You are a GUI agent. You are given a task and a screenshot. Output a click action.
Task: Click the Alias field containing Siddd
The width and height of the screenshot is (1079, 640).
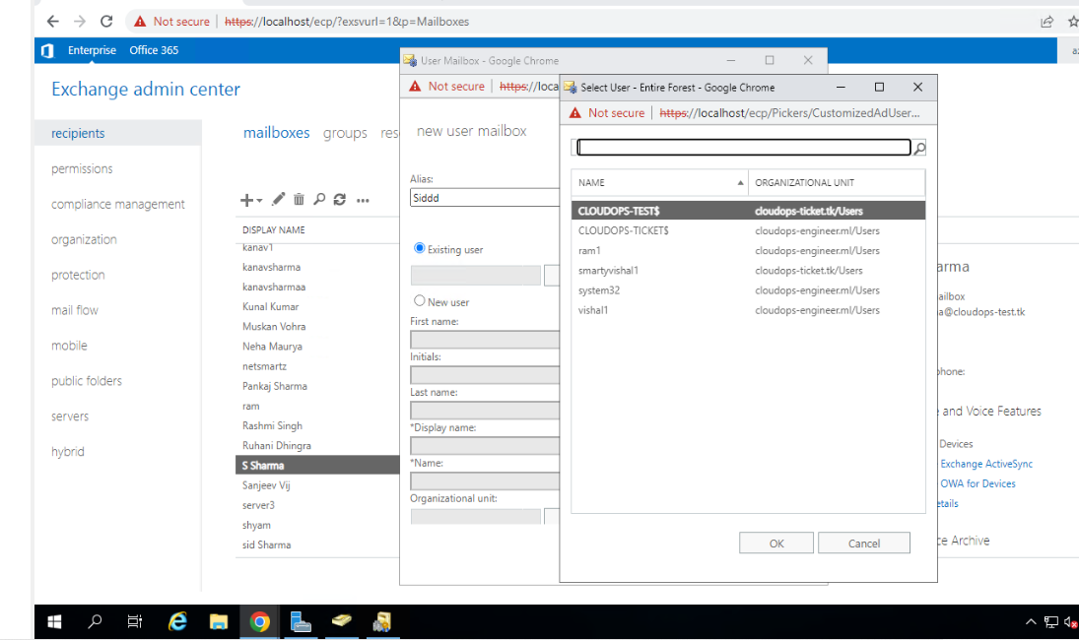click(x=485, y=198)
